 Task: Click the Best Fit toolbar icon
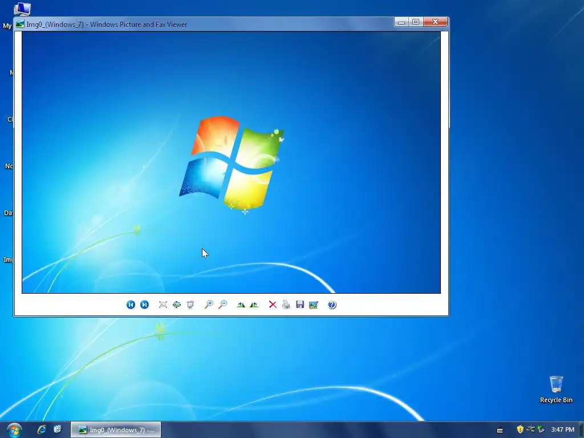click(163, 305)
